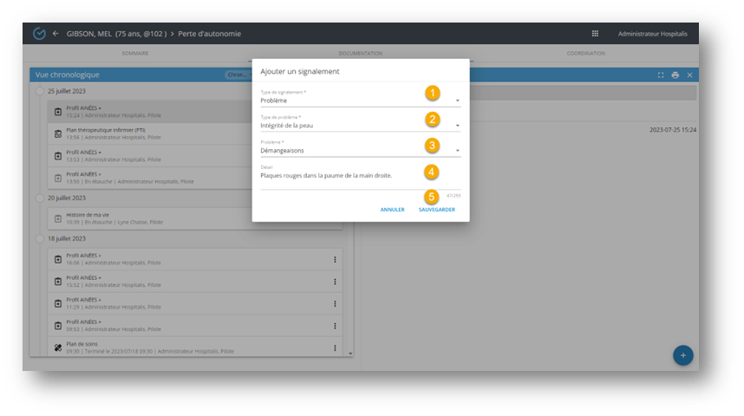This screenshot has width=744, height=416.
Task: Click the back arrow beside the patient name
Action: tap(55, 34)
